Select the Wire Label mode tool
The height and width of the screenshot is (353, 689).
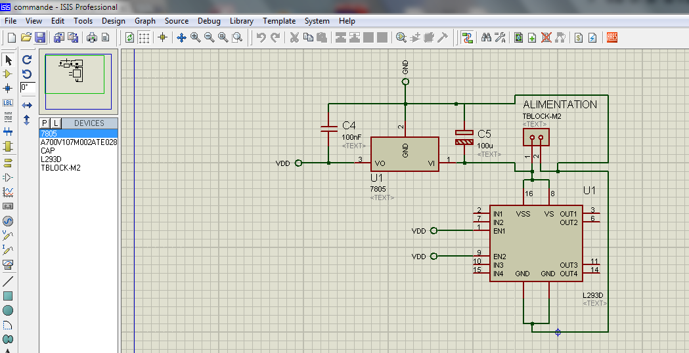(x=8, y=103)
